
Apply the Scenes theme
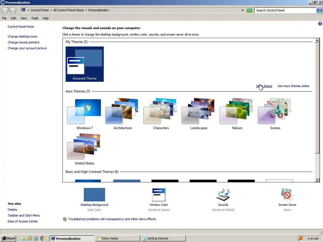(x=275, y=114)
